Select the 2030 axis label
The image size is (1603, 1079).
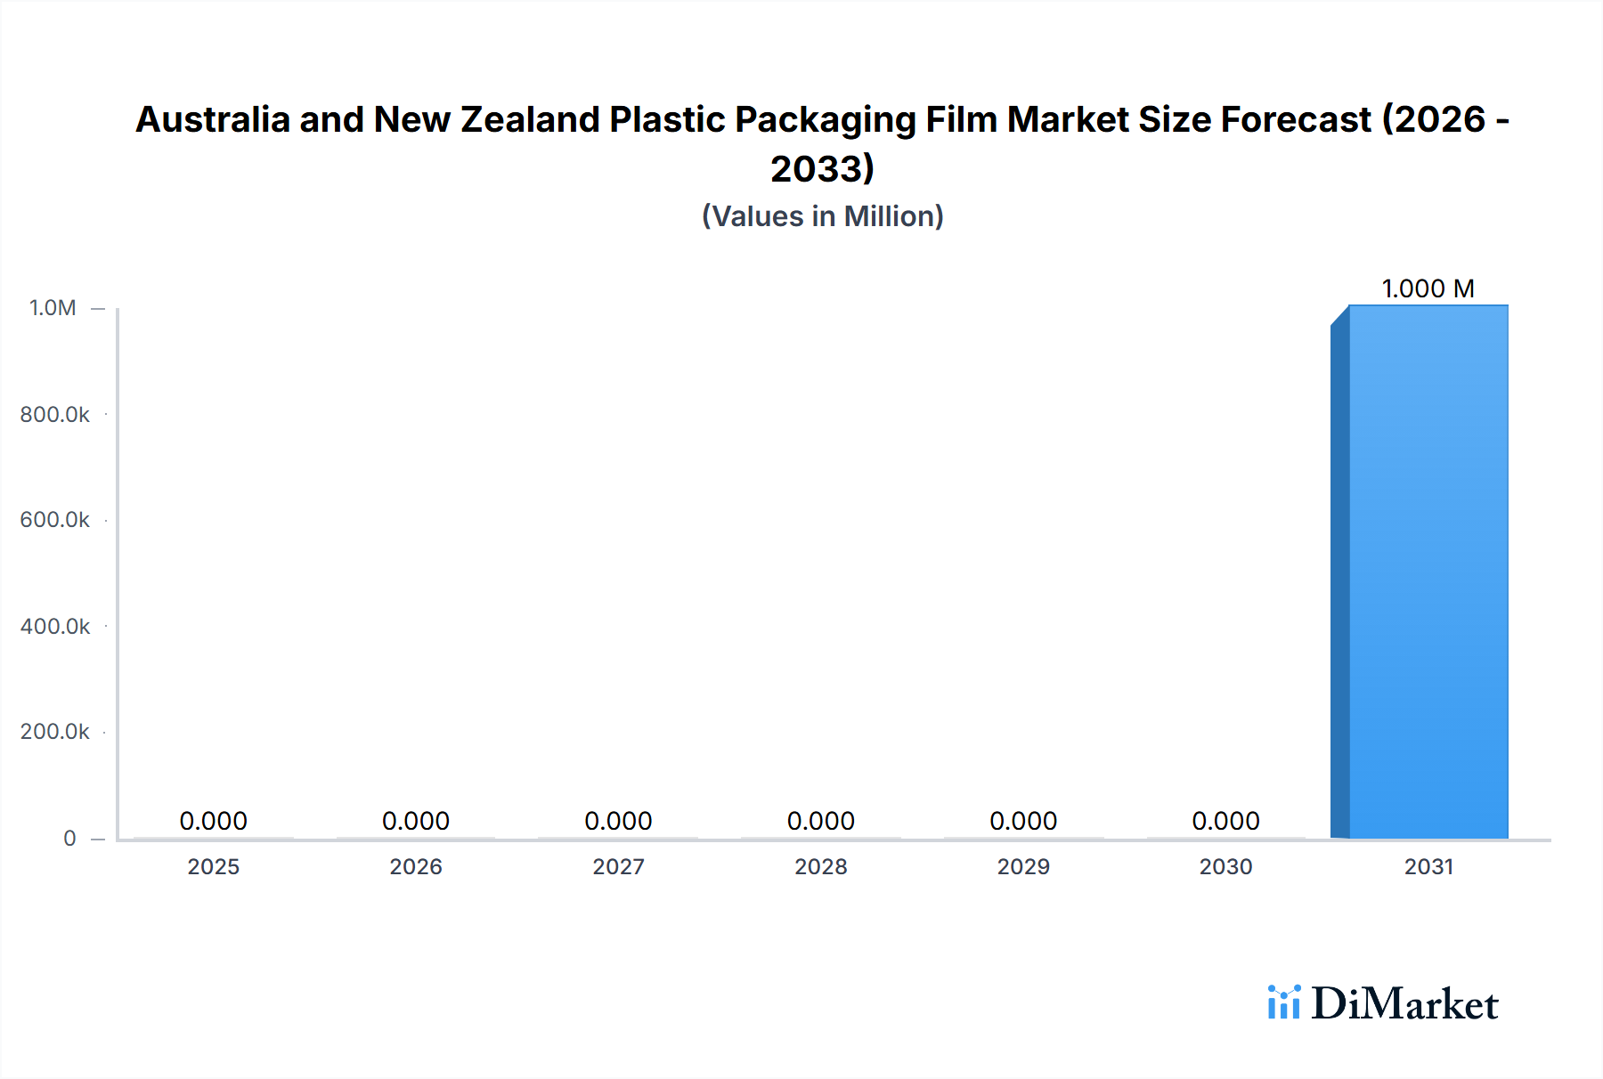coord(1227,866)
